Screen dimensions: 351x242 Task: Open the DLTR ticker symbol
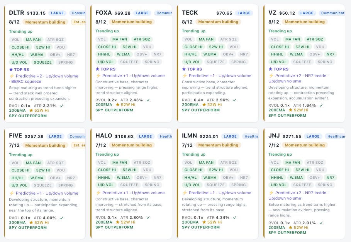[x=16, y=13]
